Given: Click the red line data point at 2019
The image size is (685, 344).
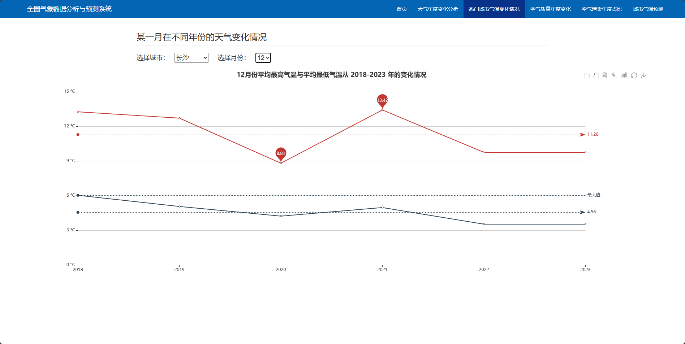Looking at the screenshot, I should coord(180,118).
